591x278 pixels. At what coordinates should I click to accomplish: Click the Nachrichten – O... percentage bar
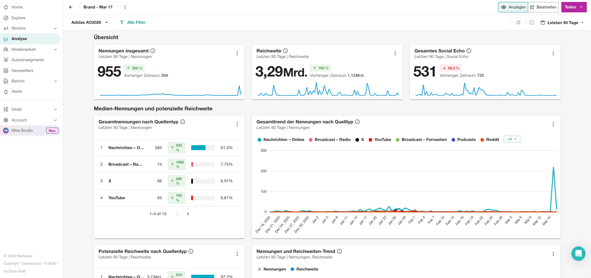point(203,148)
